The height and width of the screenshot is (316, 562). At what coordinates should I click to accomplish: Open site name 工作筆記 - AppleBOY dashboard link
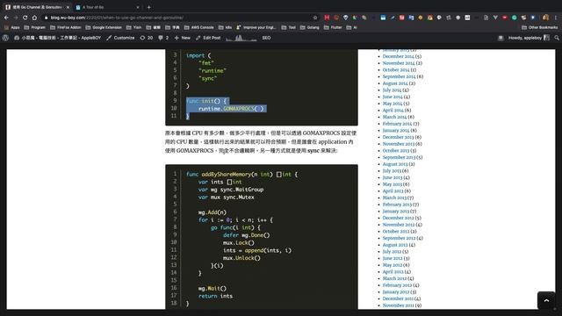tap(57, 38)
